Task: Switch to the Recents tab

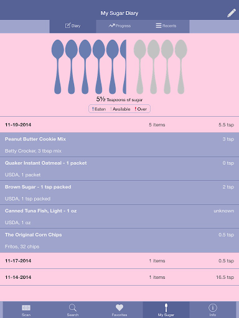Action: pyautogui.click(x=166, y=26)
